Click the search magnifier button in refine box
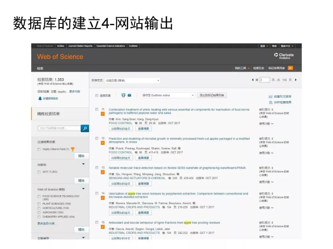The height and width of the screenshot is (249, 333). point(85,128)
